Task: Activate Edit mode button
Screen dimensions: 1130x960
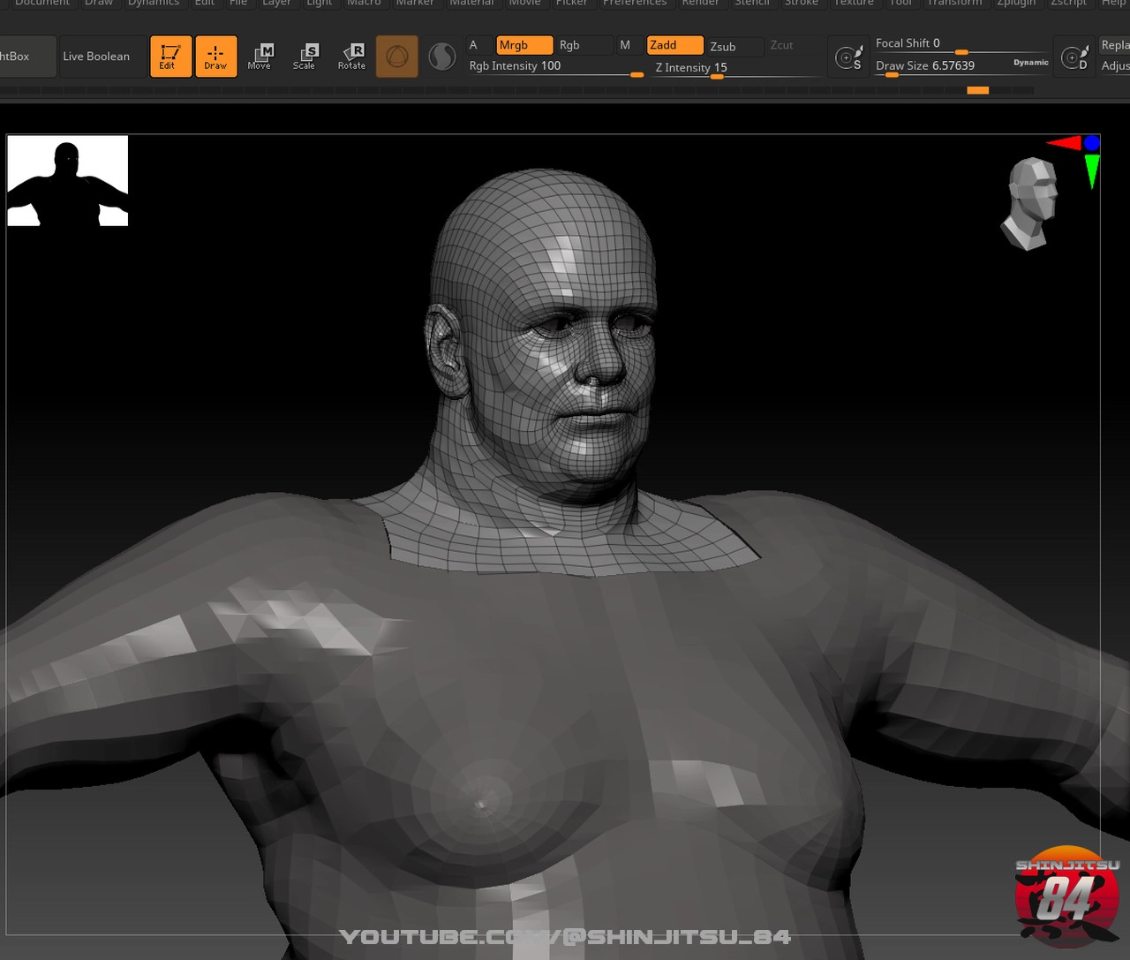Action: [170, 57]
